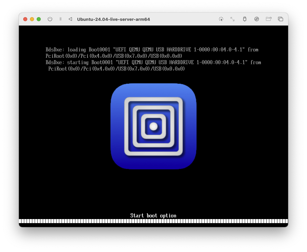Open the USB devices icon
Viewport: 307px width, 252px height.
[x=245, y=19]
